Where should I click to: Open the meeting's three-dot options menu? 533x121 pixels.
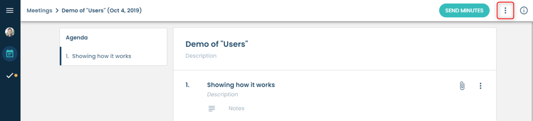[x=505, y=11]
